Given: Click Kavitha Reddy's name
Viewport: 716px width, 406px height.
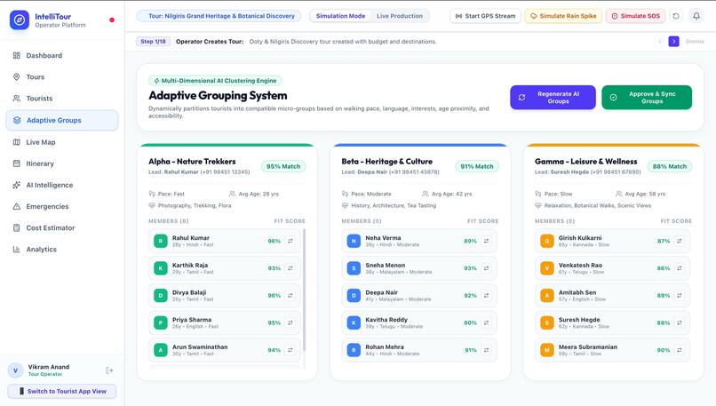Looking at the screenshot, I should (x=386, y=320).
